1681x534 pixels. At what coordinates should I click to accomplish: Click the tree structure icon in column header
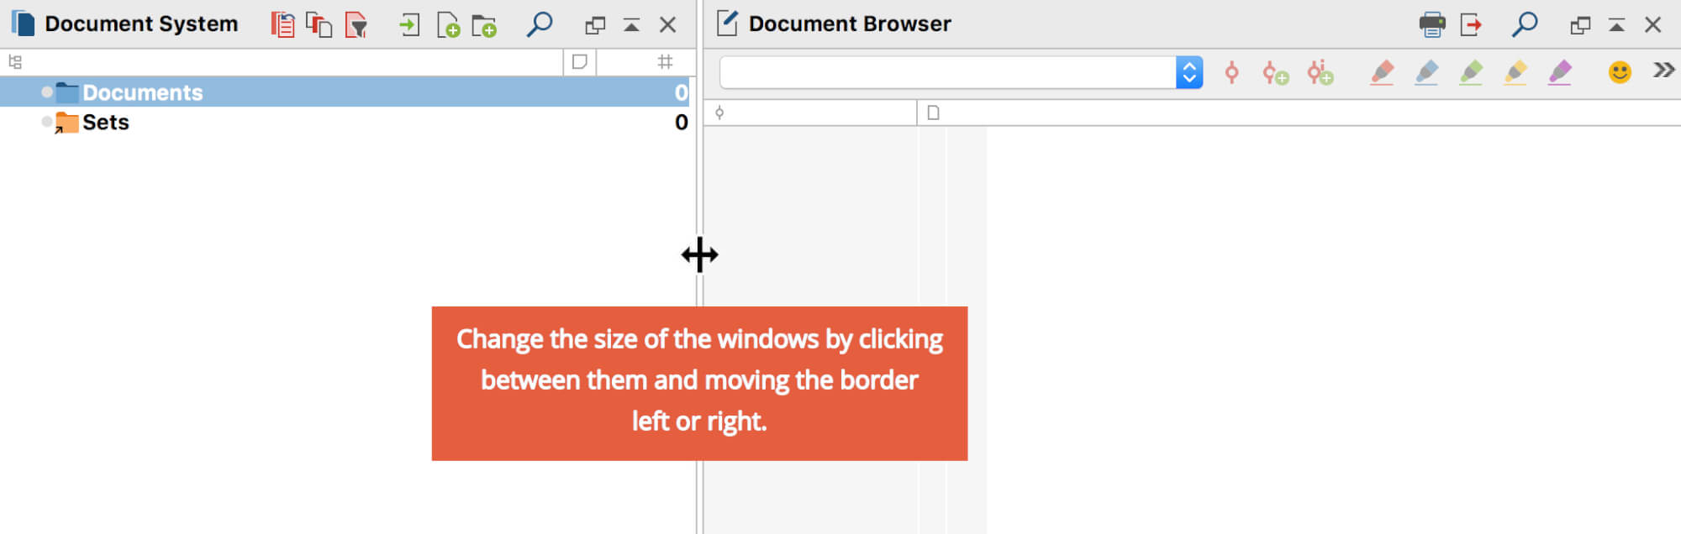(15, 61)
